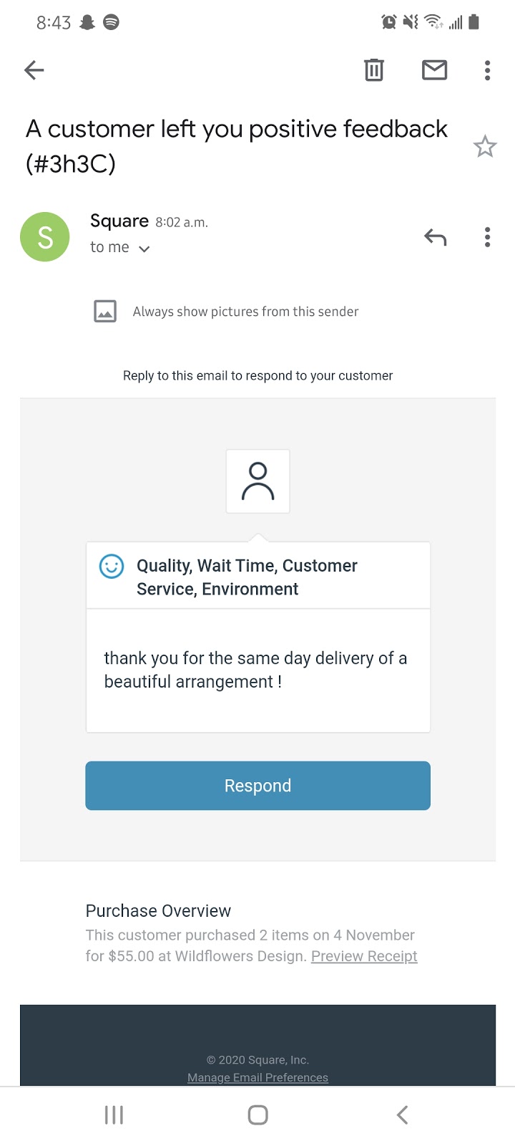Tap the picture placeholder icon
Viewport: 515px width, 1146px height.
(x=105, y=311)
